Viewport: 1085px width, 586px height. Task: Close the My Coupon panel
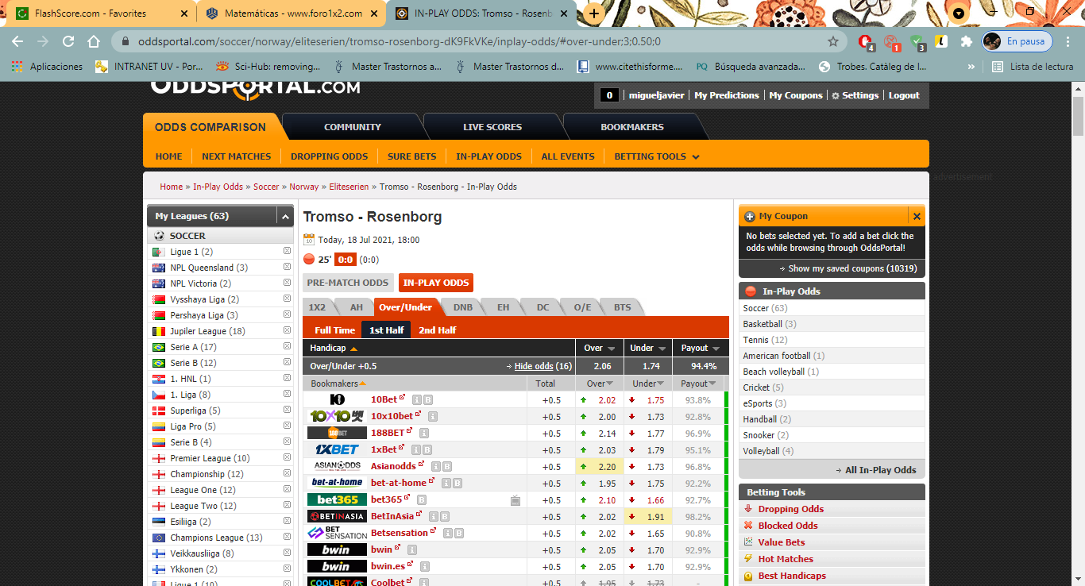[x=917, y=216]
